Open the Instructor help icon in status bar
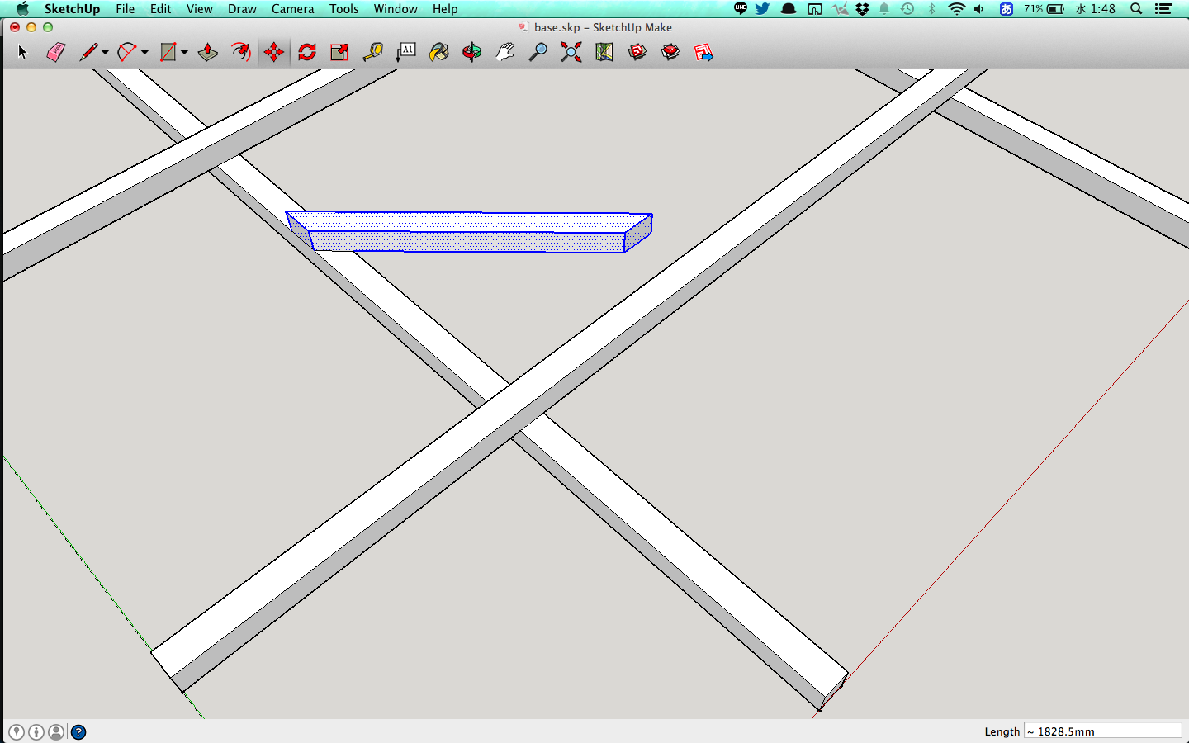 click(78, 732)
